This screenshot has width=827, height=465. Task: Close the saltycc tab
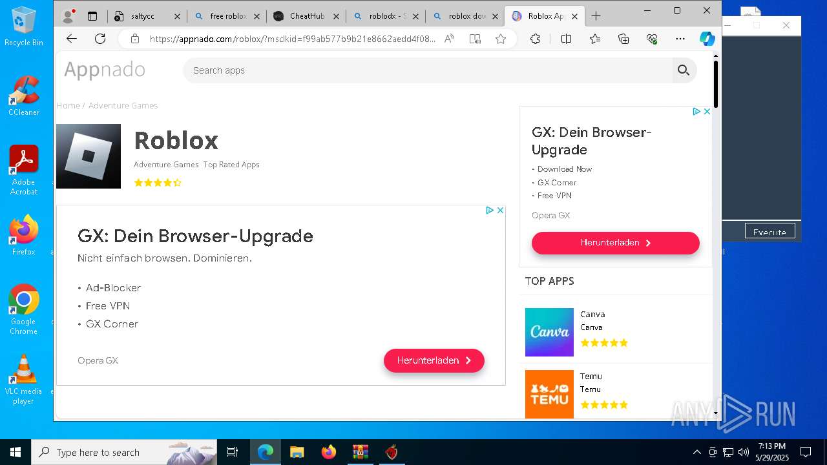[x=177, y=16]
